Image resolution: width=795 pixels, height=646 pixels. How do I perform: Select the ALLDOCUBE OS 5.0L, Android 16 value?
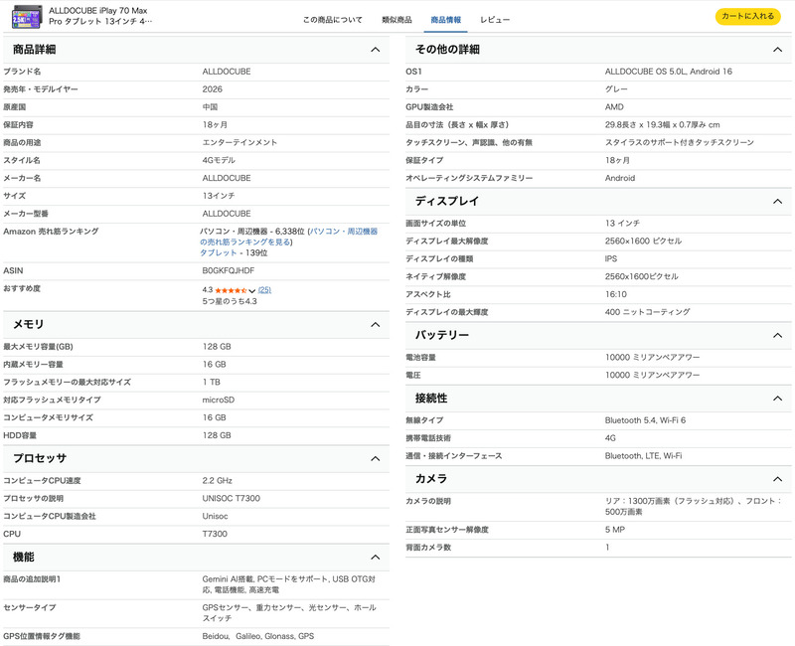click(x=668, y=72)
